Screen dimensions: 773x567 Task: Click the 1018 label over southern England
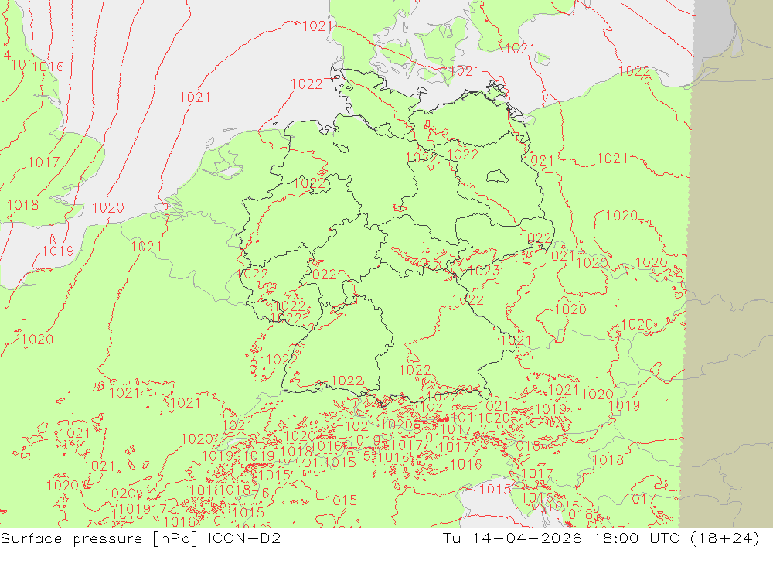(22, 205)
